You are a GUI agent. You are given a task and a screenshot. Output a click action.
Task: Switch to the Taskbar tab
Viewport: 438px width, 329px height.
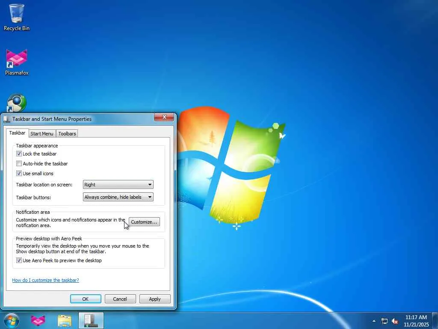[x=17, y=133]
